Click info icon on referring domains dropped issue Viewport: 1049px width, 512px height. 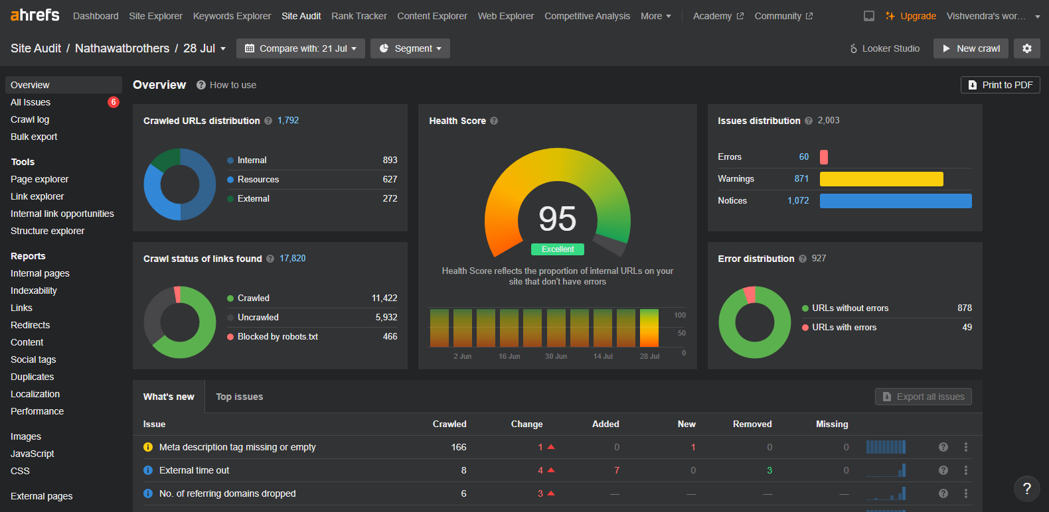pyautogui.click(x=148, y=493)
